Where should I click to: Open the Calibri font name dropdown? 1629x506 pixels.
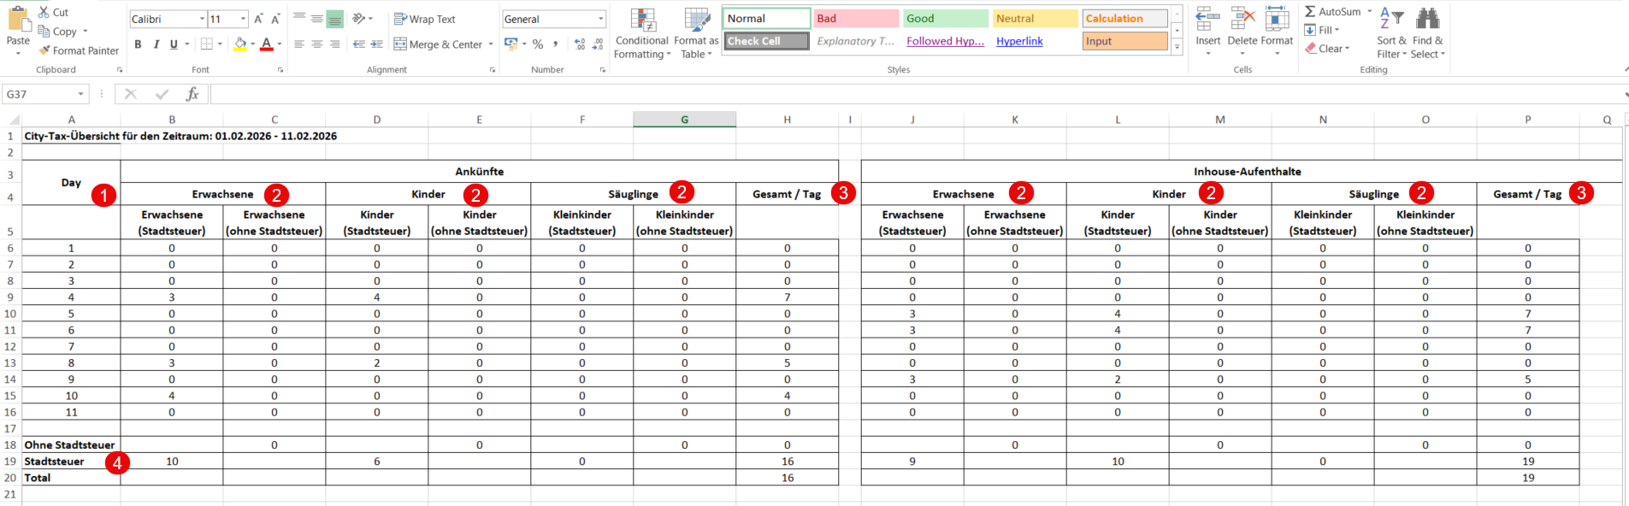[x=202, y=19]
